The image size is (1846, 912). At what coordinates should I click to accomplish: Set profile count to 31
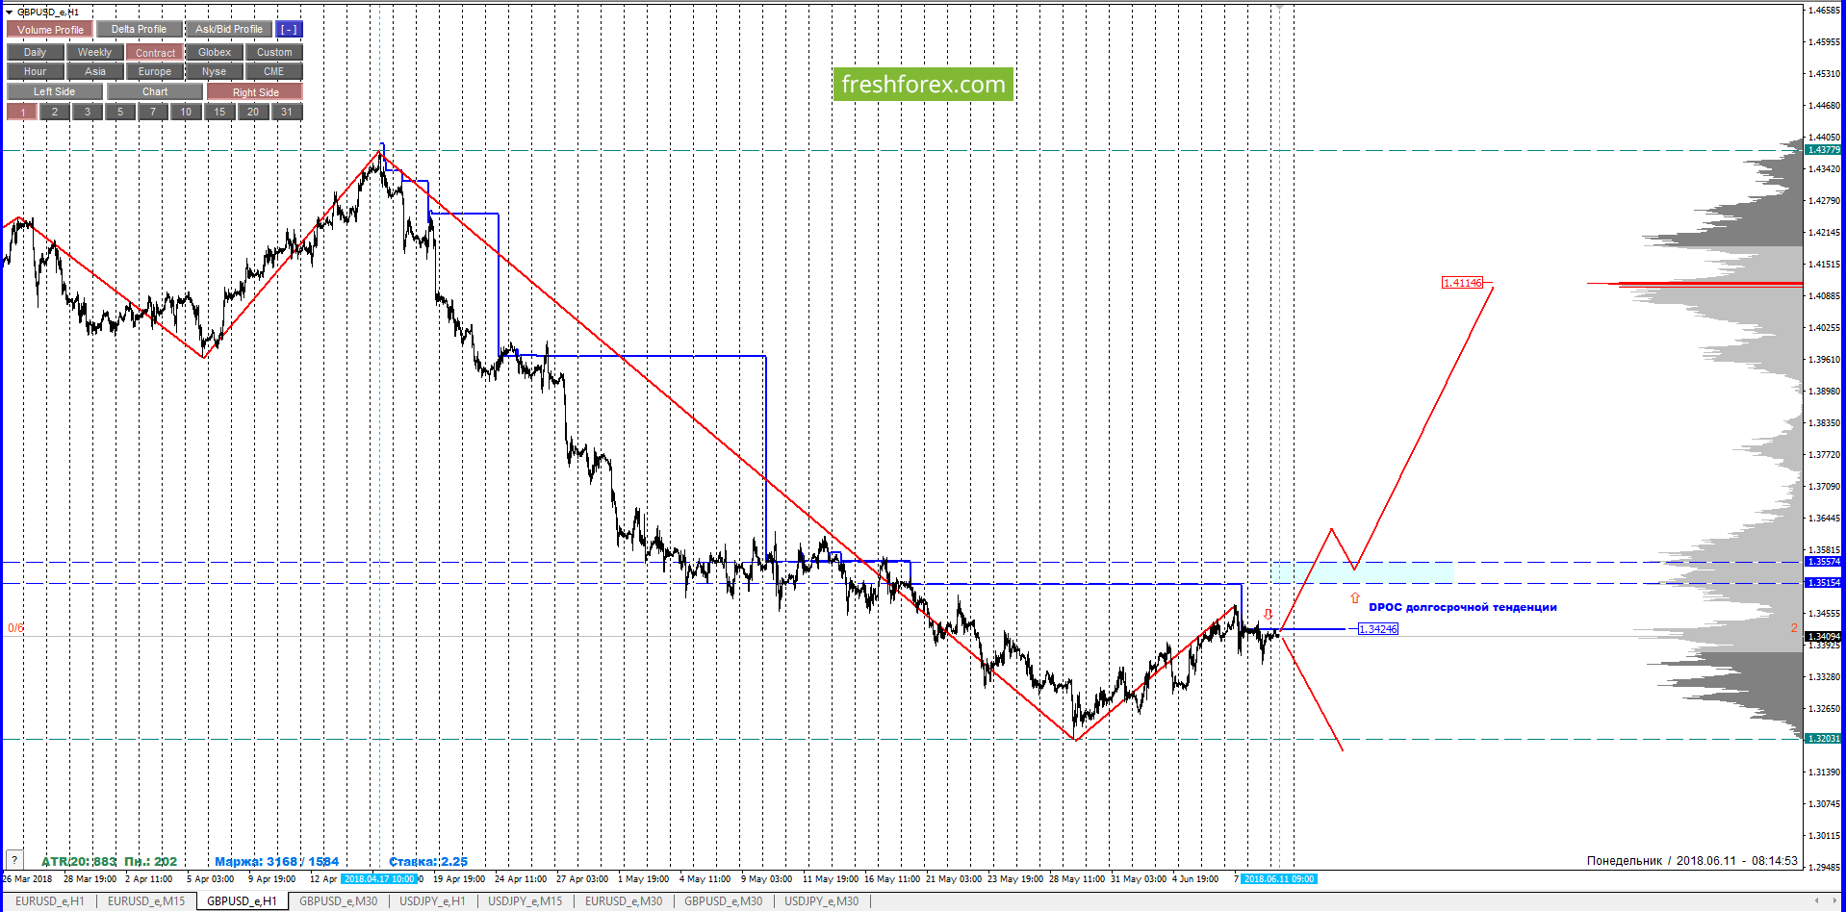(287, 113)
